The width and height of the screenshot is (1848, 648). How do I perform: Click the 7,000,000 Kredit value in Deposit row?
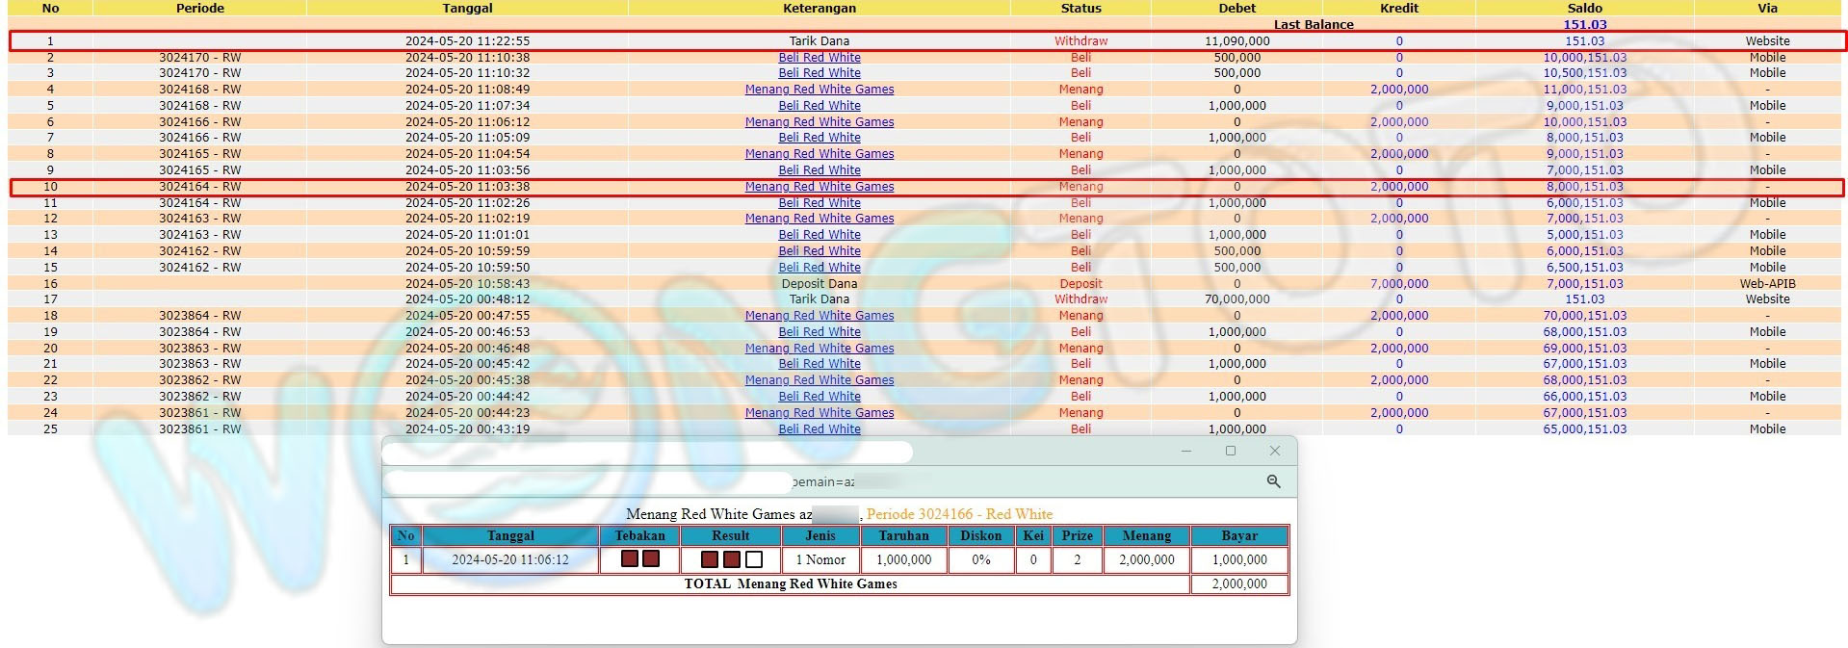click(x=1398, y=284)
